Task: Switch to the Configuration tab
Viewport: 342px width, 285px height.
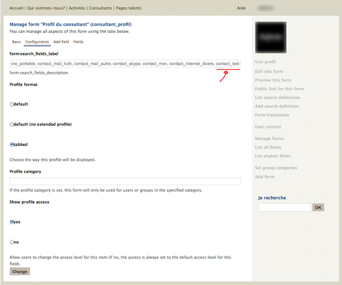Action: click(37, 42)
